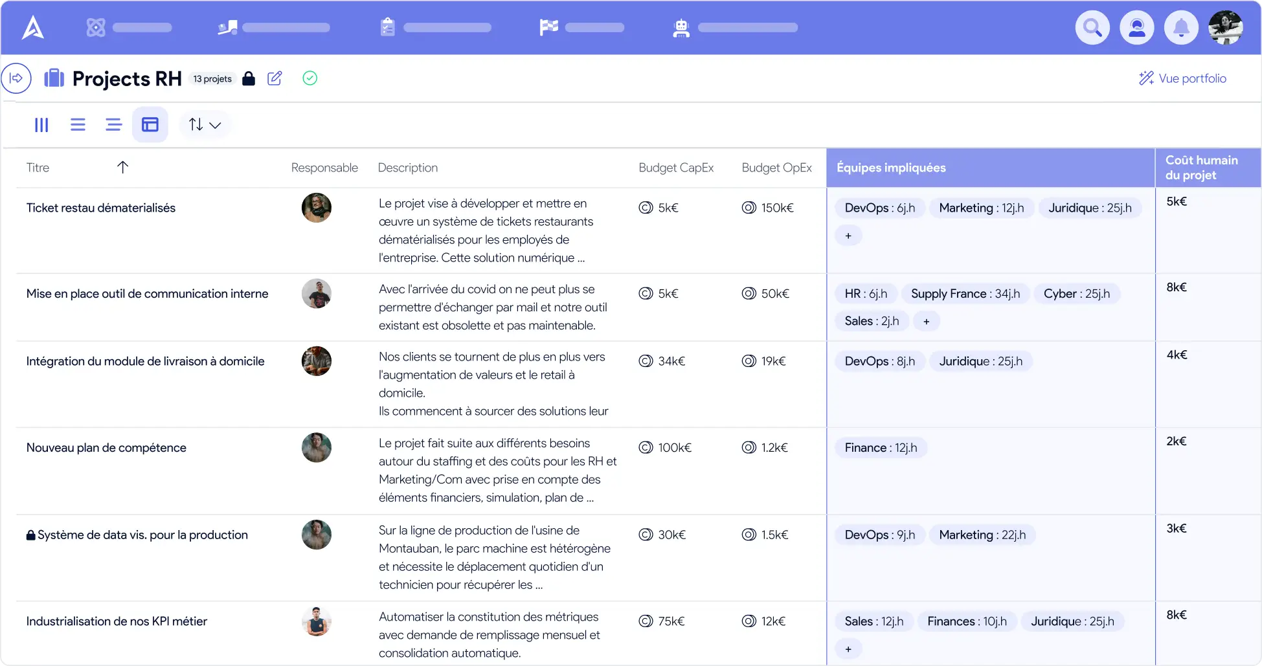Click DevOps : 6j.h team tag
The image size is (1262, 666).
pos(880,208)
